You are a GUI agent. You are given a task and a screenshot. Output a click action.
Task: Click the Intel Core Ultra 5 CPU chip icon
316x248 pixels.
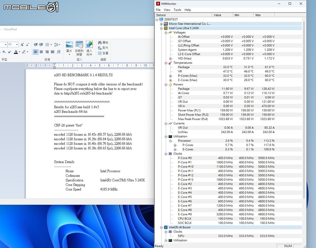click(166, 28)
